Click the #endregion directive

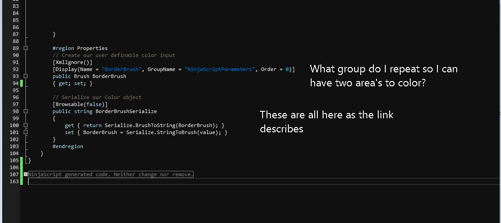pyautogui.click(x=68, y=146)
